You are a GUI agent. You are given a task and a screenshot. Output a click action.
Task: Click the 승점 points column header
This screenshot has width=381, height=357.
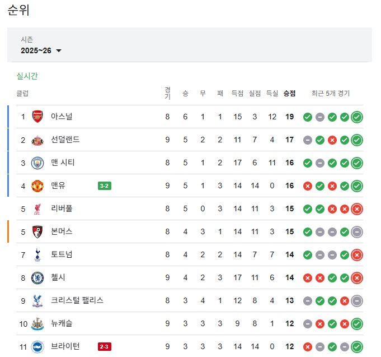pos(289,94)
